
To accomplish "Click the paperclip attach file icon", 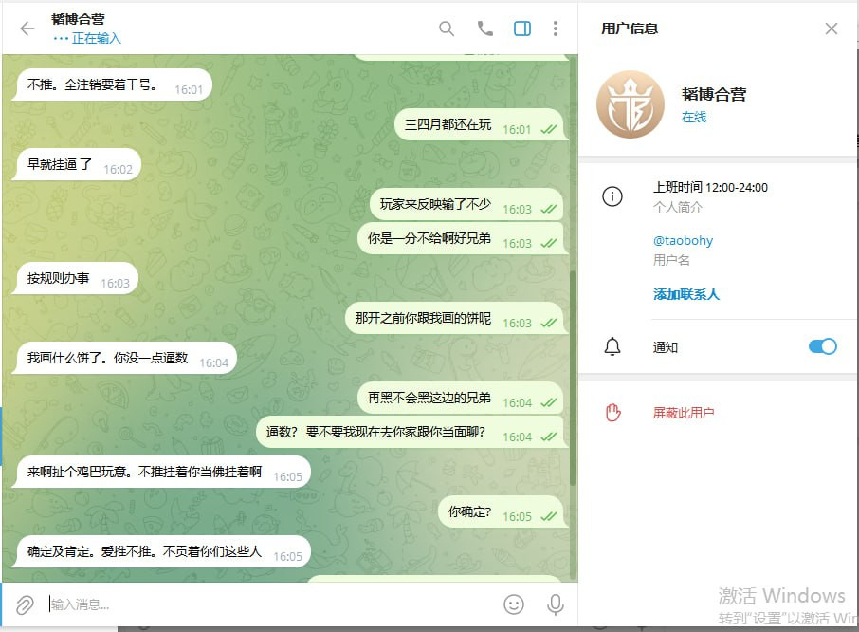I will (25, 604).
